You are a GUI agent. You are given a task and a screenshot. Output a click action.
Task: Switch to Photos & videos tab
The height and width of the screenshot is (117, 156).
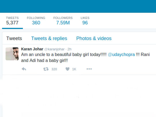[94, 38]
